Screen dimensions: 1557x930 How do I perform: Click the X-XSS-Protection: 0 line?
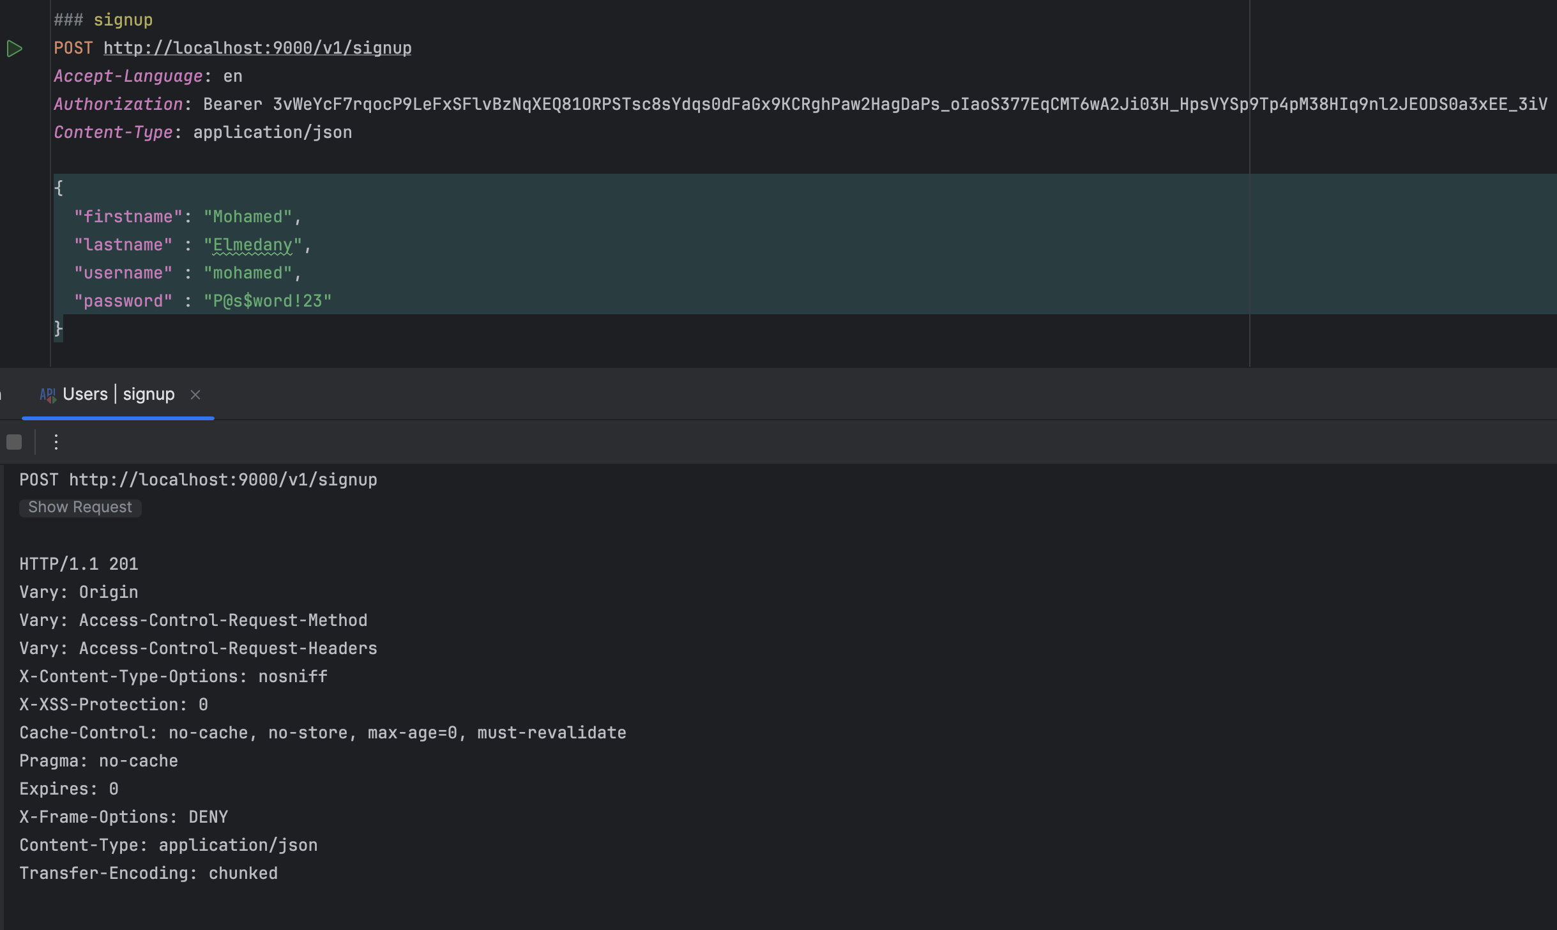[x=114, y=705]
